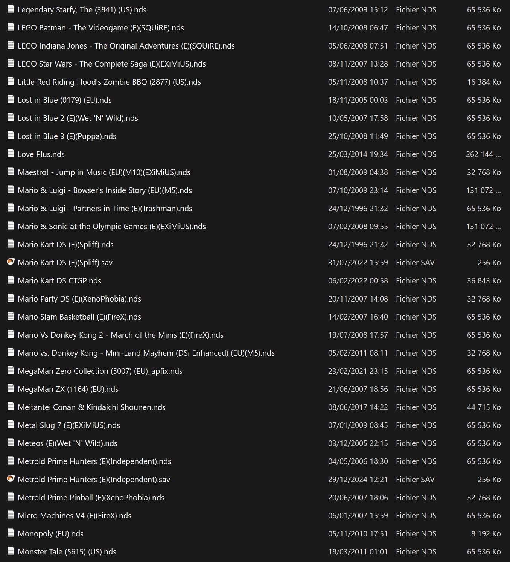The width and height of the screenshot is (510, 562).
Task: Click the Lost in Blue 2 file icon
Action: [11, 117]
